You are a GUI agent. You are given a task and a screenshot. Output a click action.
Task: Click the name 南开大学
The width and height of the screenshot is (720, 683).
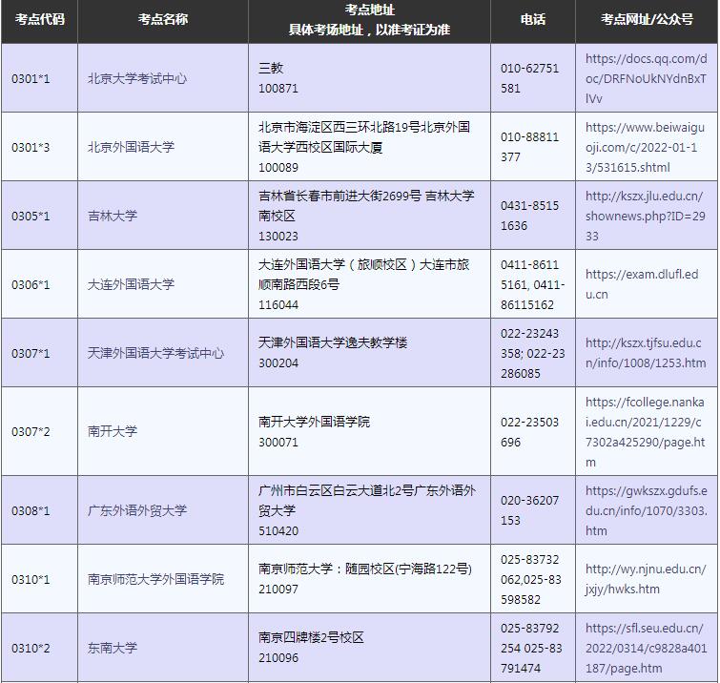tap(113, 431)
